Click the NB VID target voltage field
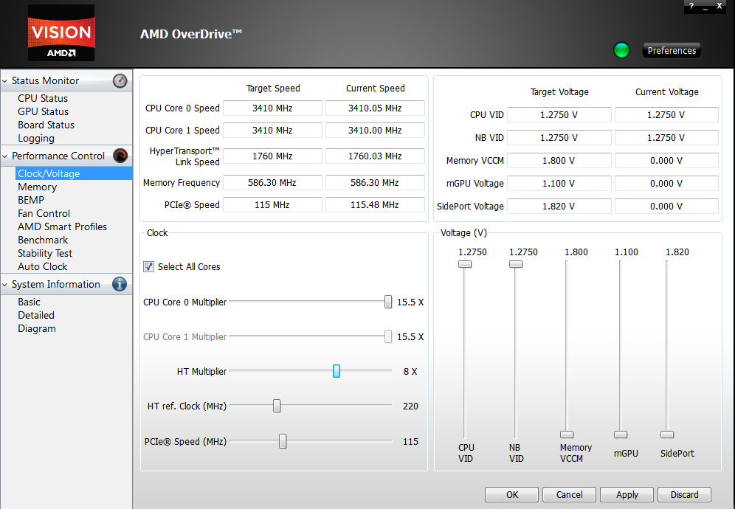Viewport: 735px width, 509px height. pyautogui.click(x=559, y=138)
